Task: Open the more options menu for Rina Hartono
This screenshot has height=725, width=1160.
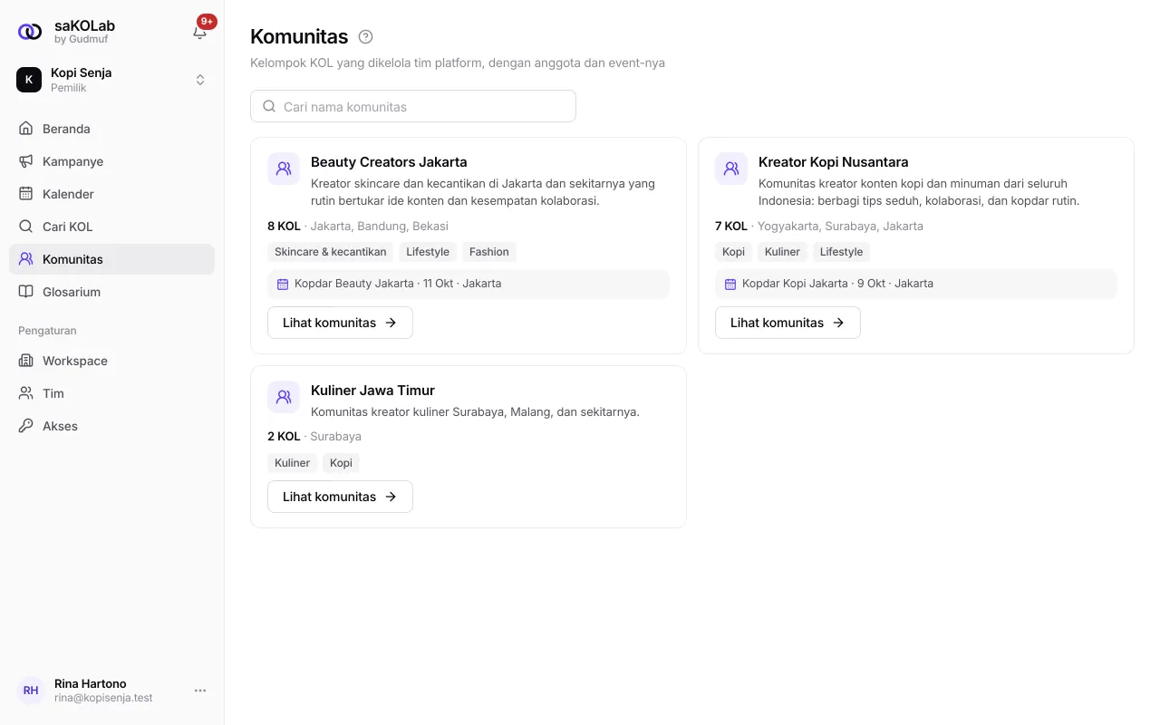Action: tap(200, 691)
